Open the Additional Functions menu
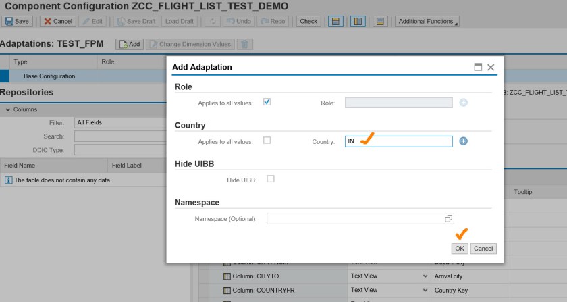The width and height of the screenshot is (567, 302). [427, 21]
